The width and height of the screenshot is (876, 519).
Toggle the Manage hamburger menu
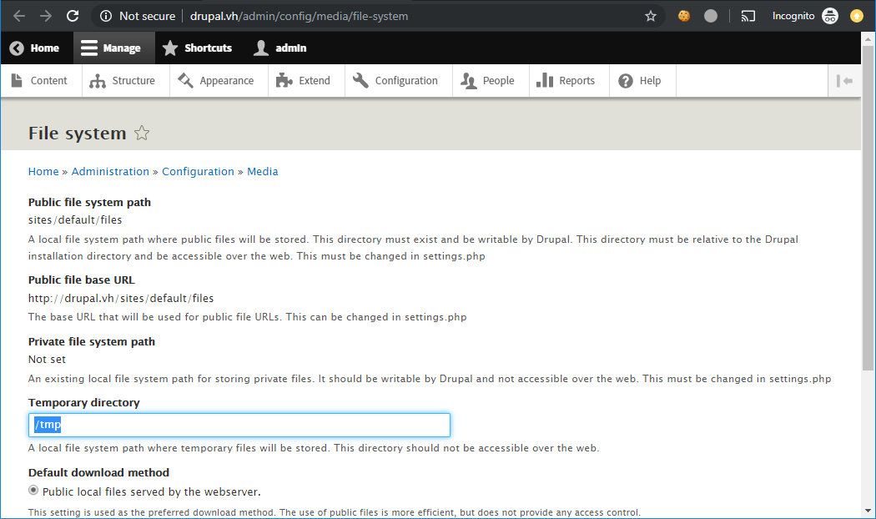[113, 48]
